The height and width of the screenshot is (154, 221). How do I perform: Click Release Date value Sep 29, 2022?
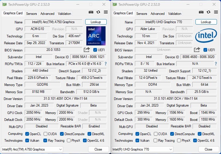[36, 43]
